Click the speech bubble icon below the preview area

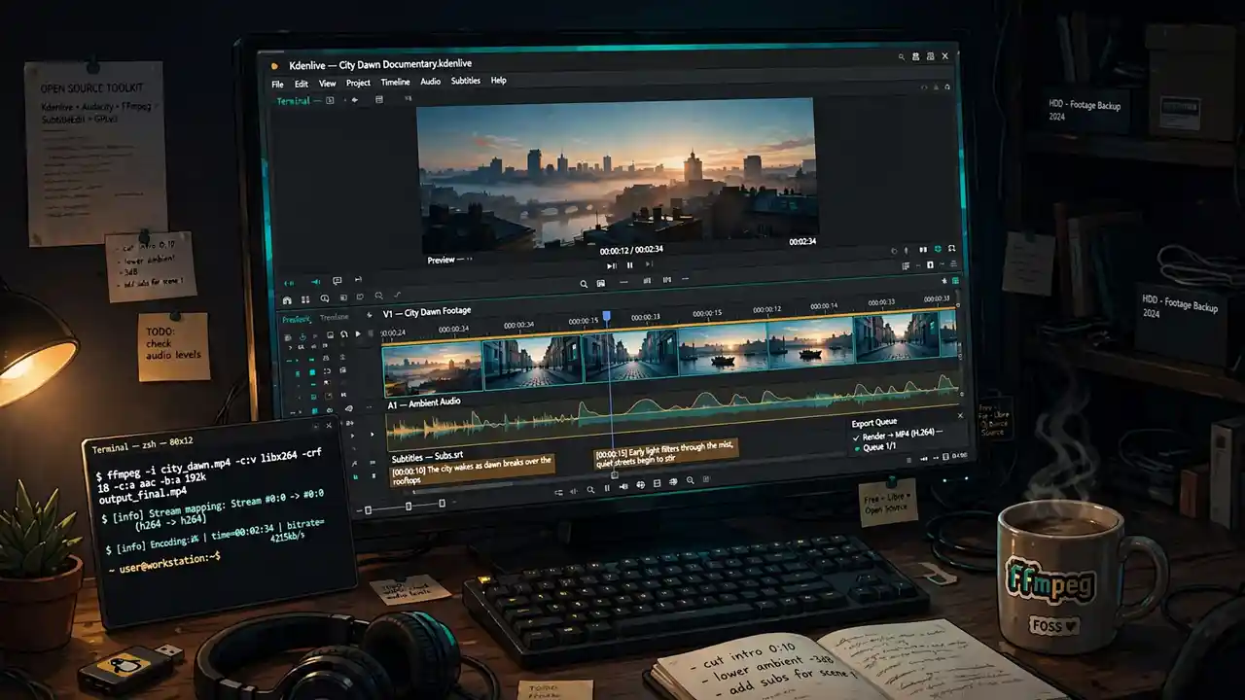pyautogui.click(x=338, y=280)
